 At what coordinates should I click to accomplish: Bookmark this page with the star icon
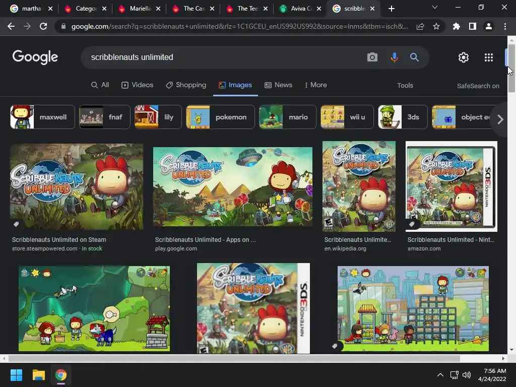436,26
